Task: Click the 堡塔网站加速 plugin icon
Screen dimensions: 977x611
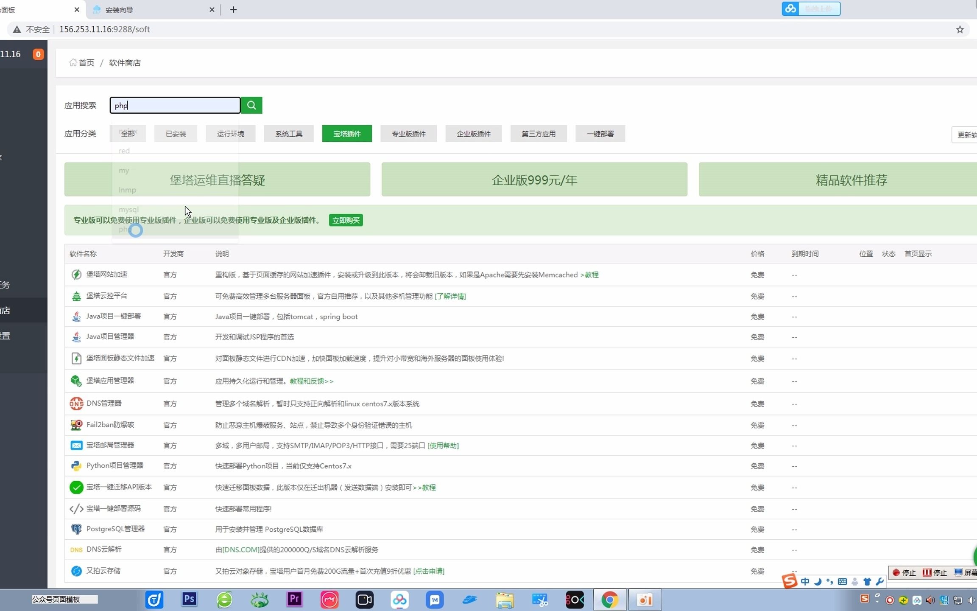Action: [76, 275]
